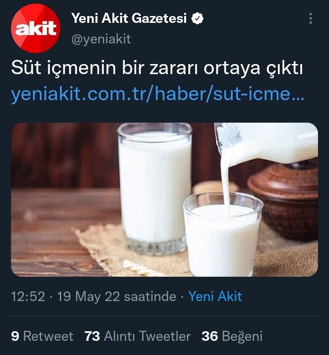
Task: Visit the @yeniakit handle profile
Action: (101, 39)
